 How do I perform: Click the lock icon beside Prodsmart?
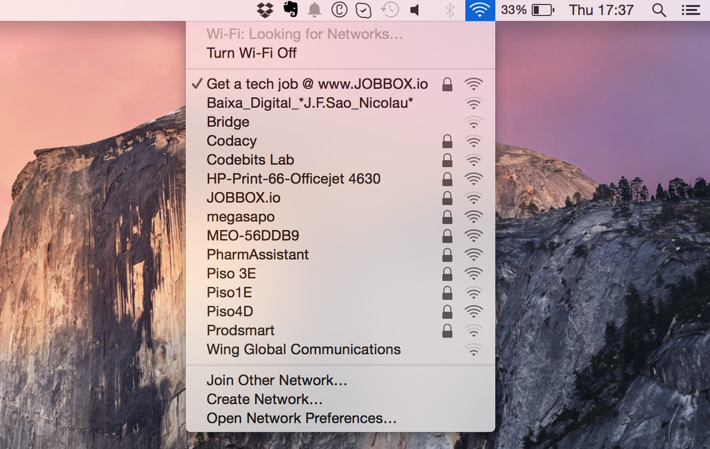tap(447, 331)
